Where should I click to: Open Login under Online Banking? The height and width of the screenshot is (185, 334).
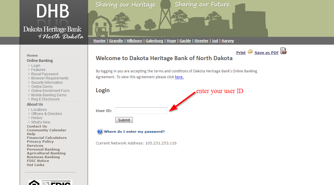click(36, 66)
